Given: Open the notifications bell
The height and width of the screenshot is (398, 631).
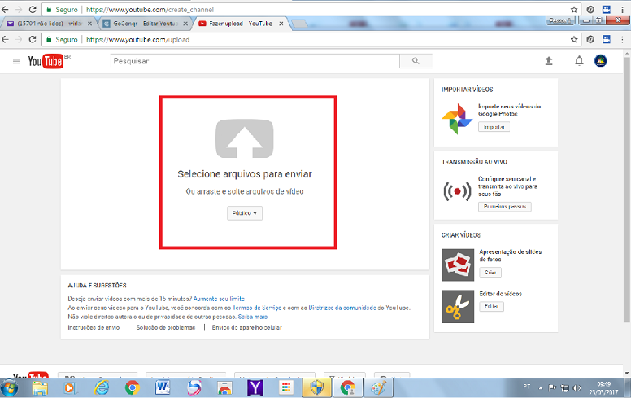Looking at the screenshot, I should (579, 61).
